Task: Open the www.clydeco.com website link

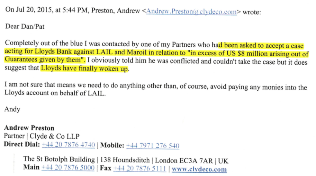Action: tap(199, 169)
